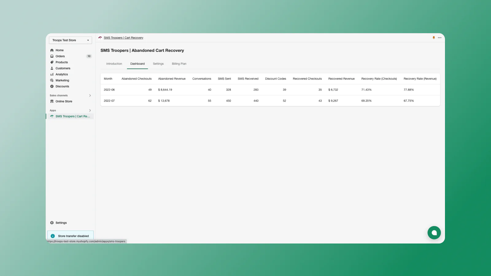Viewport: 491px width, 276px height.
Task: Click the Home icon in sidebar
Action: 52,50
